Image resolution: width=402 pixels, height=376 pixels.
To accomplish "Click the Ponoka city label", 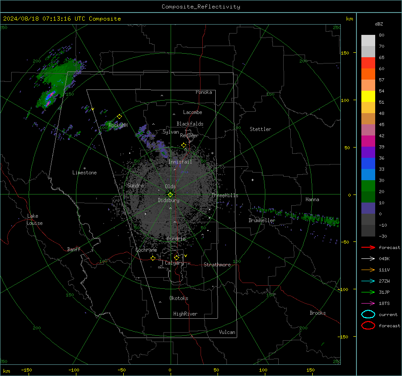I will coord(204,92).
